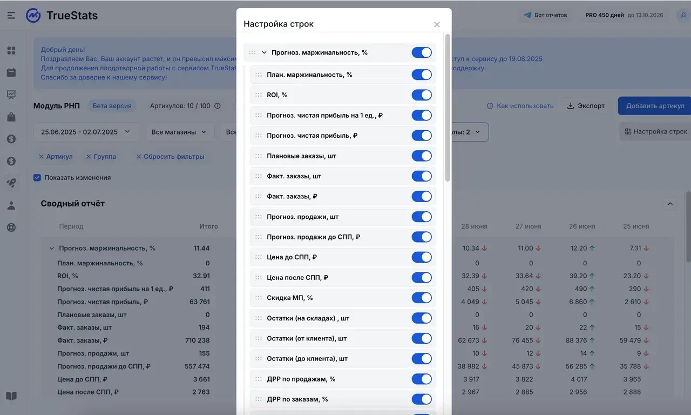691x415 pixels.
Task: Open the rocket sidebar icon
Action: [11, 183]
